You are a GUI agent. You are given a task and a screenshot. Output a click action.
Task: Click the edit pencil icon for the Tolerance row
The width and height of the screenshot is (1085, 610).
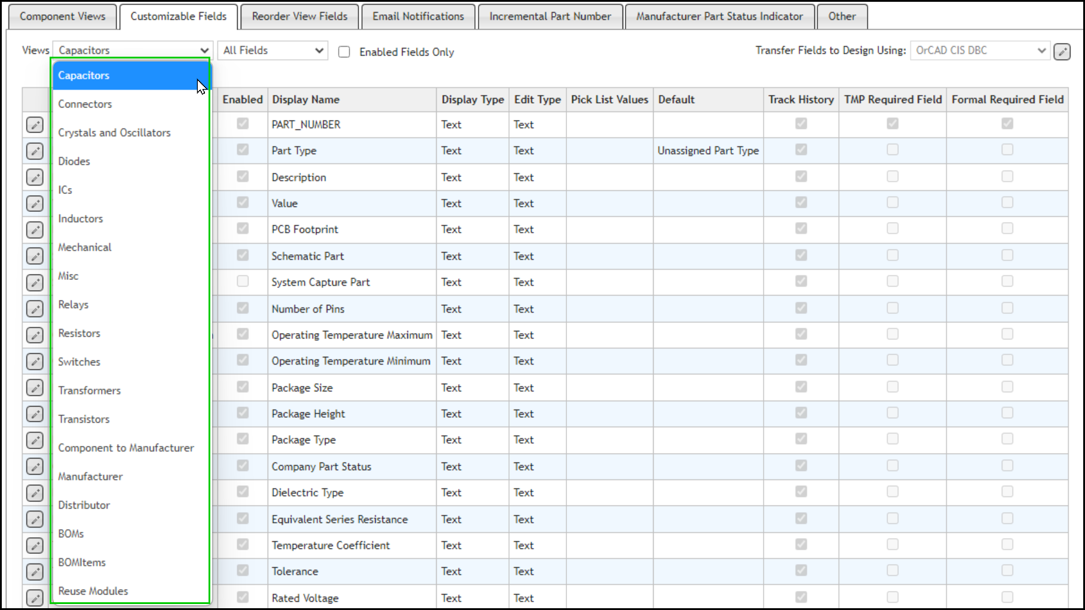[35, 571]
